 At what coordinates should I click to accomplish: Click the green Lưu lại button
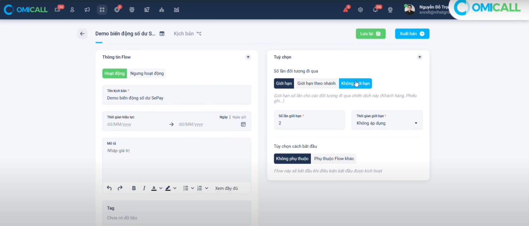[371, 34]
